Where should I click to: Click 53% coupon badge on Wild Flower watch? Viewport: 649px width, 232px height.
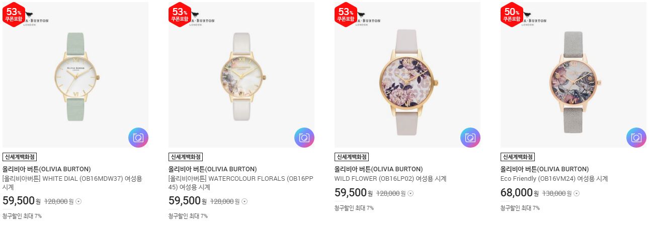[x=345, y=14]
